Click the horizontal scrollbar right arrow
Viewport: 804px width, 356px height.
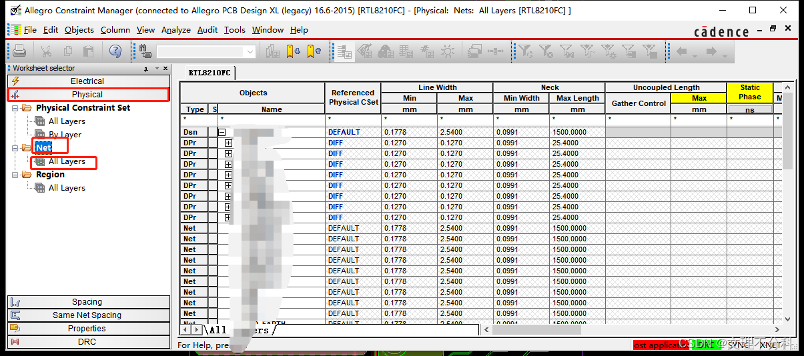coord(776,329)
